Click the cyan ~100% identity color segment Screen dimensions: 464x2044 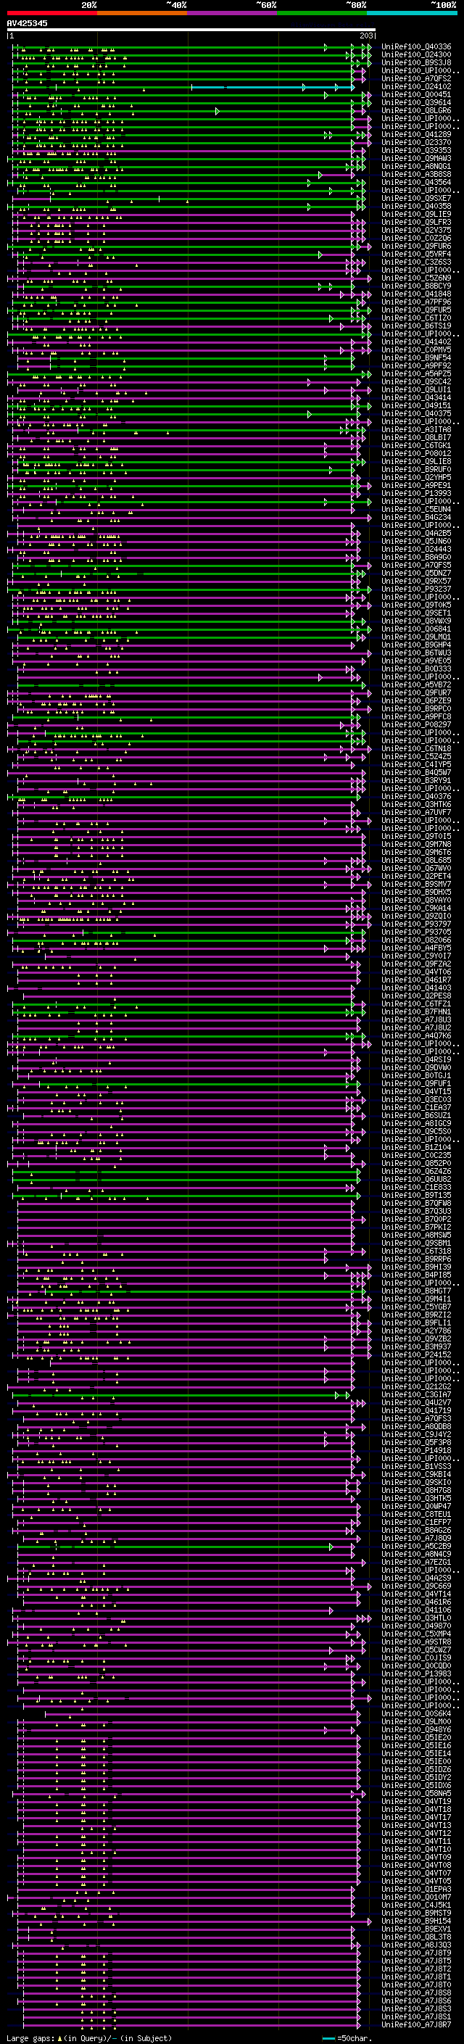pos(413,13)
